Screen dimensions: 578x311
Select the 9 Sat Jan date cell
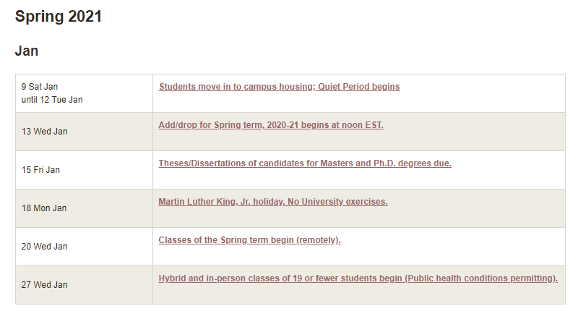(40, 87)
